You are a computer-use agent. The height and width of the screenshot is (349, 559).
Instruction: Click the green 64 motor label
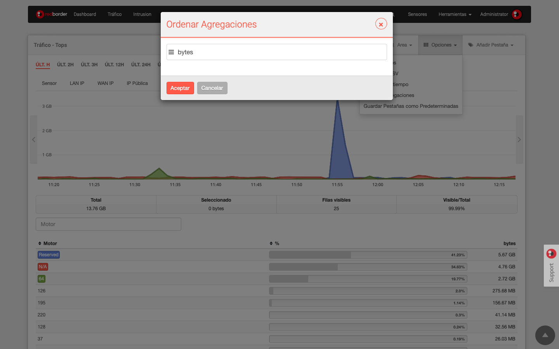pos(41,279)
